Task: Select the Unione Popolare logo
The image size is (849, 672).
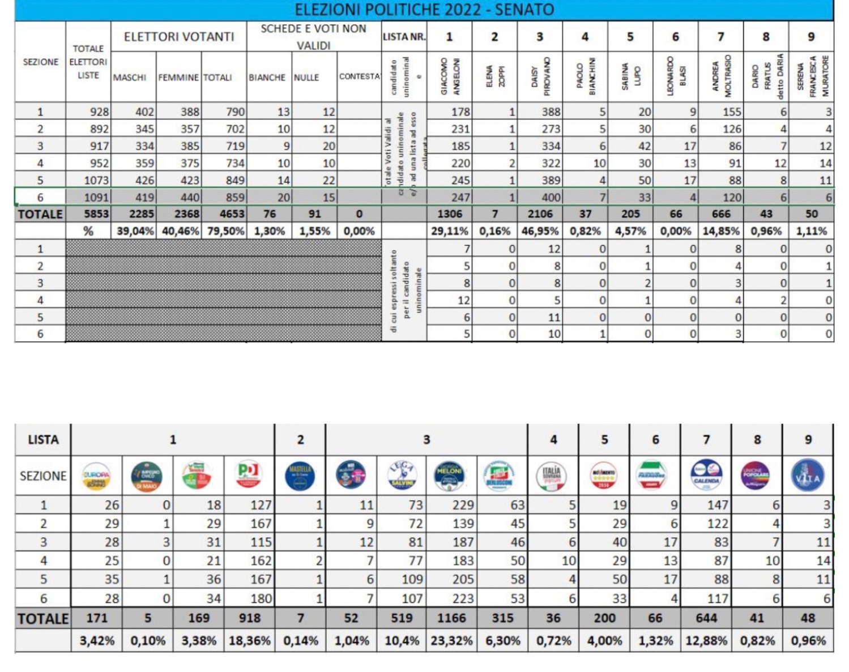Action: (x=757, y=476)
